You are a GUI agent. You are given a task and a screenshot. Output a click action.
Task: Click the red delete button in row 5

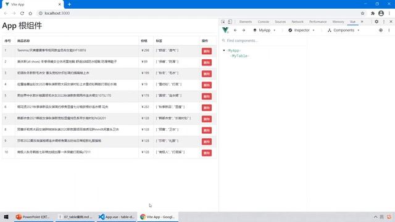point(207,96)
